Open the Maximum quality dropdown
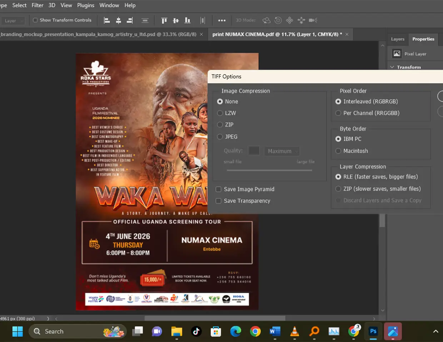Screen dimensions: 443x342 282,151
